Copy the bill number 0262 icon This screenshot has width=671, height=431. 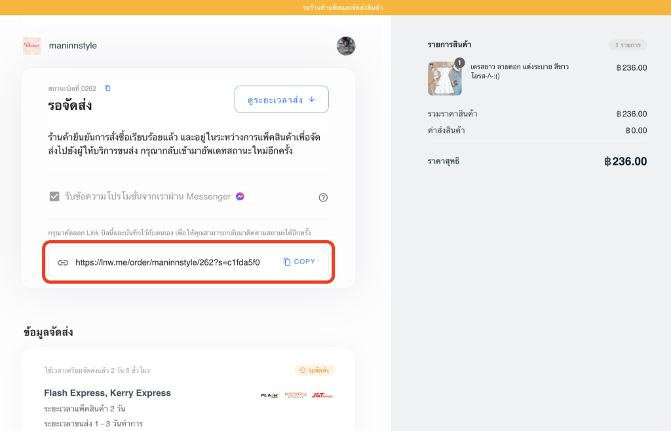108,88
